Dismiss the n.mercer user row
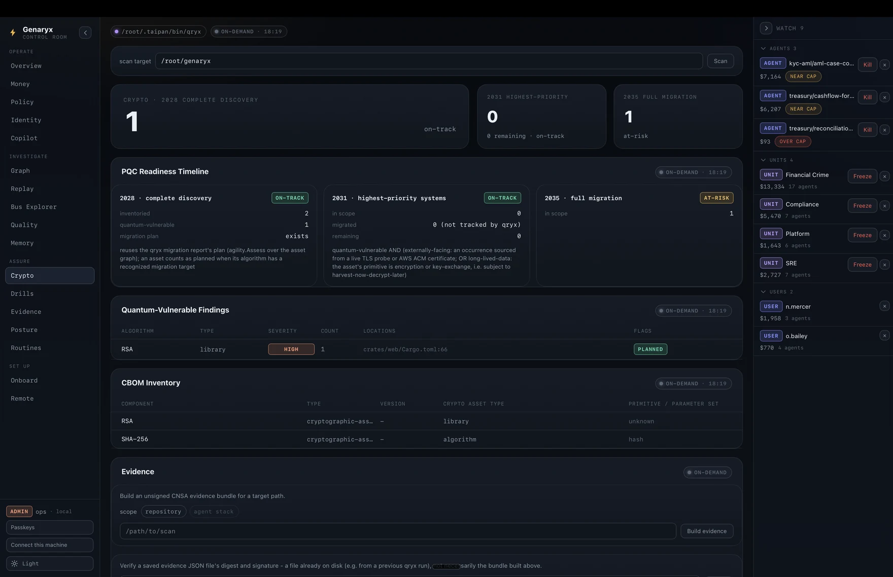This screenshot has height=577, width=893. (884, 306)
